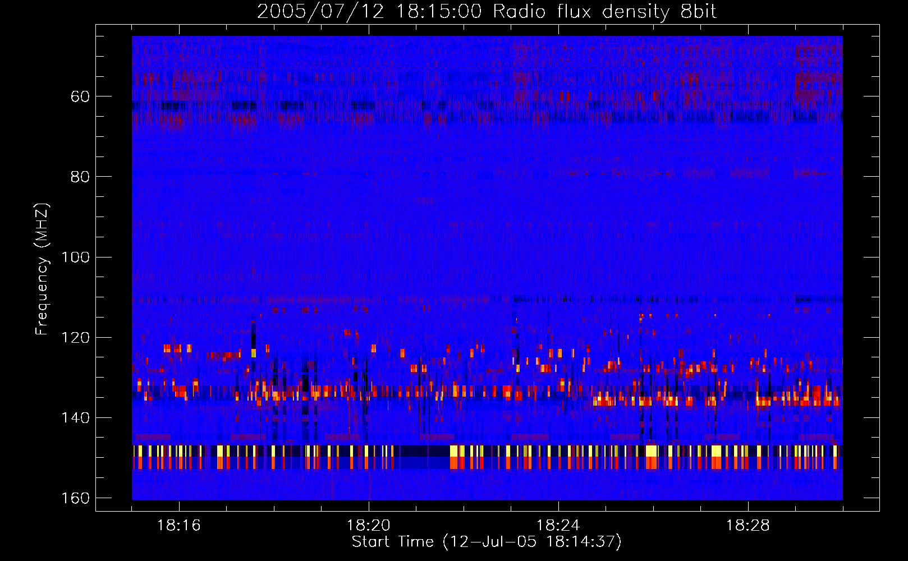Click the 18:28 time tick label

[x=748, y=526]
